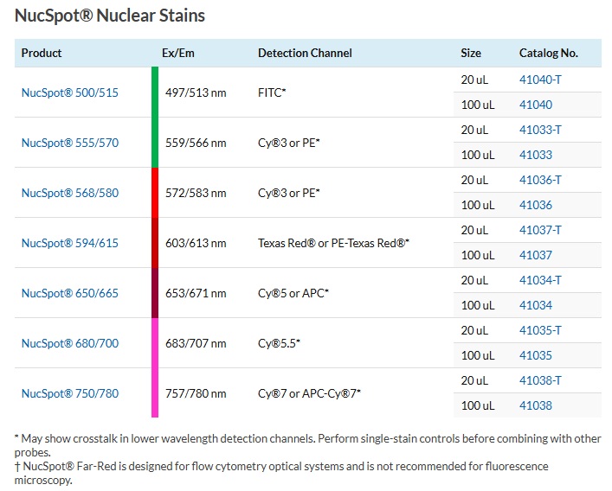The image size is (612, 491).
Task: Open the NucSpot® 680/700 product link
Action: click(x=70, y=343)
